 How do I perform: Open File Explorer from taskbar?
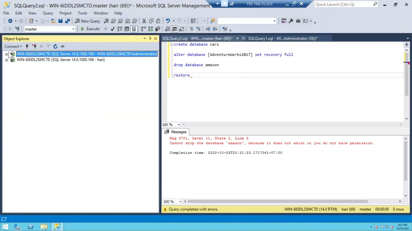44,227
